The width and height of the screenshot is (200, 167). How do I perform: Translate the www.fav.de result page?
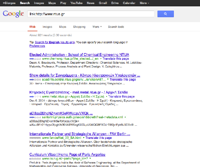click(99, 138)
